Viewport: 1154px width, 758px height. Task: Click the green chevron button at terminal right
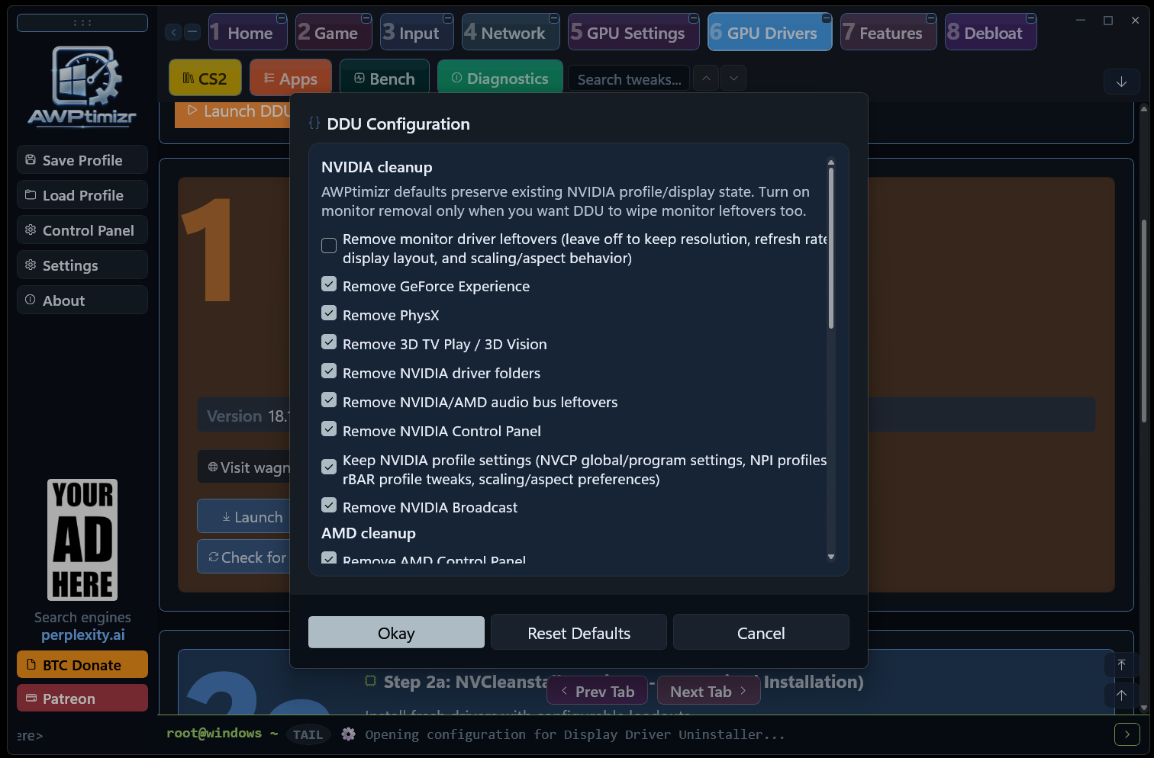[x=1127, y=734]
